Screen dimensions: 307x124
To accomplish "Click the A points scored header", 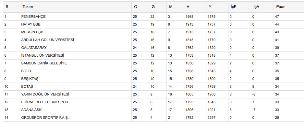I will pyautogui.click(x=188, y=7).
